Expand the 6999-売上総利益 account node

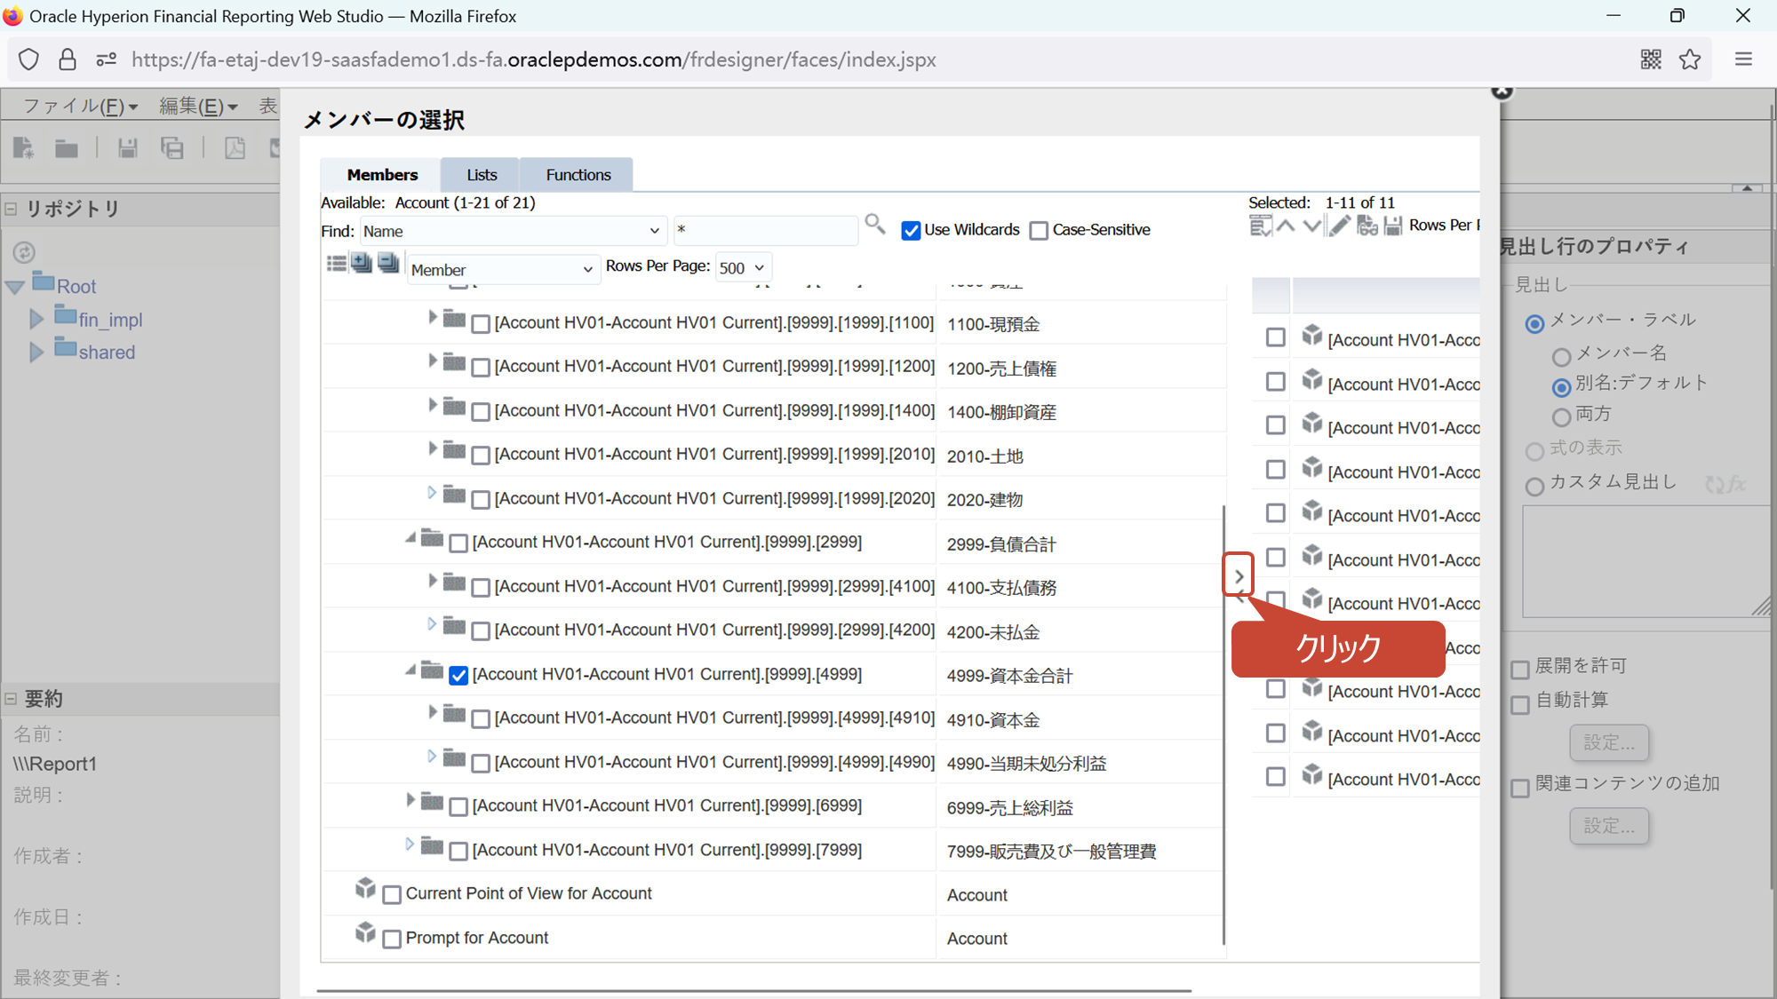pyautogui.click(x=410, y=800)
